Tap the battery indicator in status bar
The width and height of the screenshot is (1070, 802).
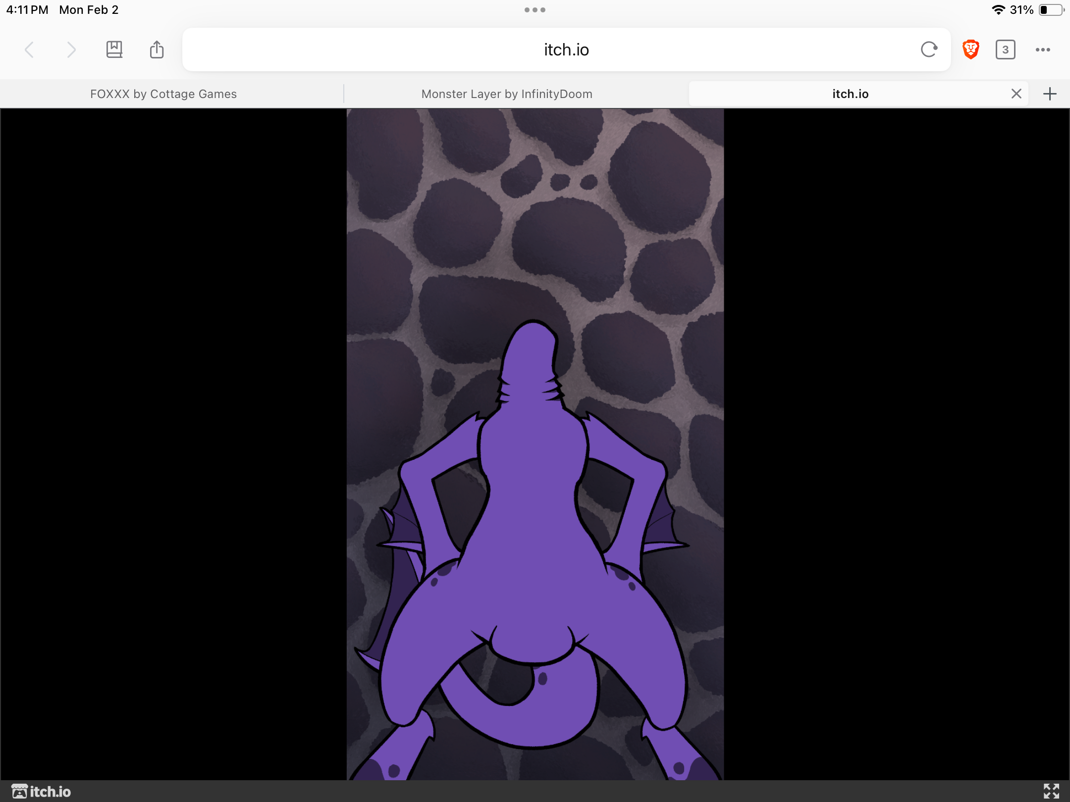click(x=1051, y=10)
